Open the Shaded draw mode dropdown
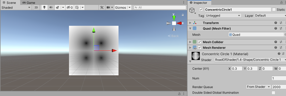Viewport: 286px width, 96px height. 16,7
